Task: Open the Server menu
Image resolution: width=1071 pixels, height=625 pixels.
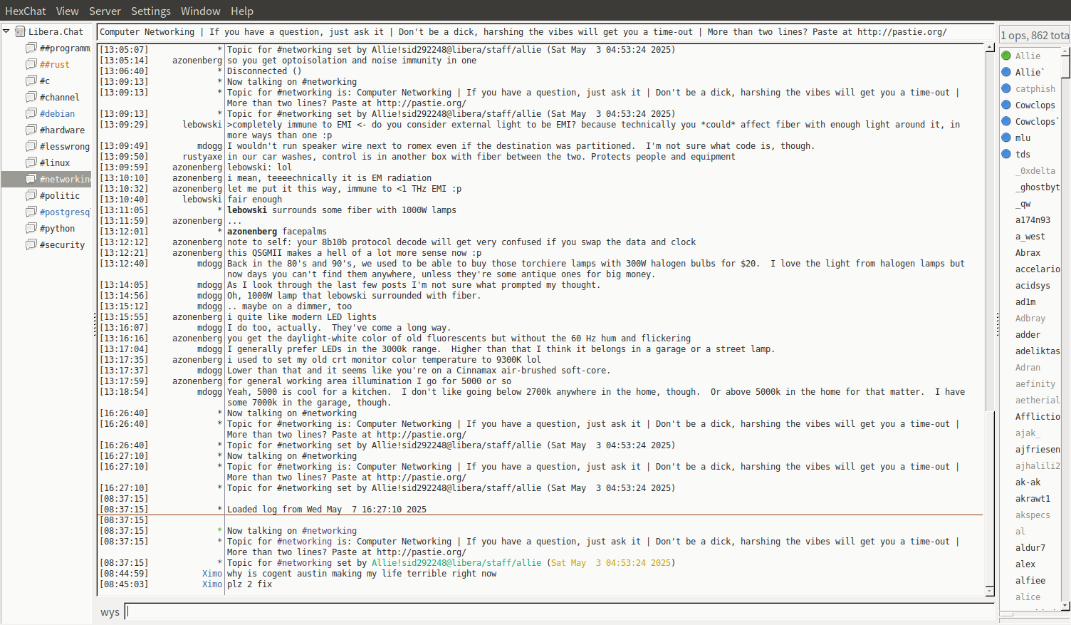Action: (105, 11)
